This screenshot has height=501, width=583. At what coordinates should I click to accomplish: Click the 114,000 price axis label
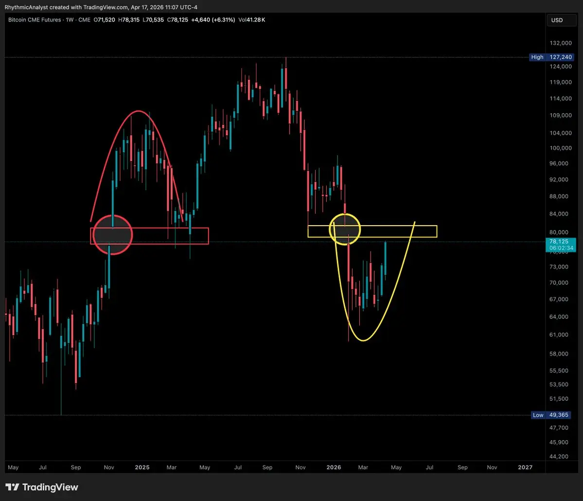[x=561, y=99]
